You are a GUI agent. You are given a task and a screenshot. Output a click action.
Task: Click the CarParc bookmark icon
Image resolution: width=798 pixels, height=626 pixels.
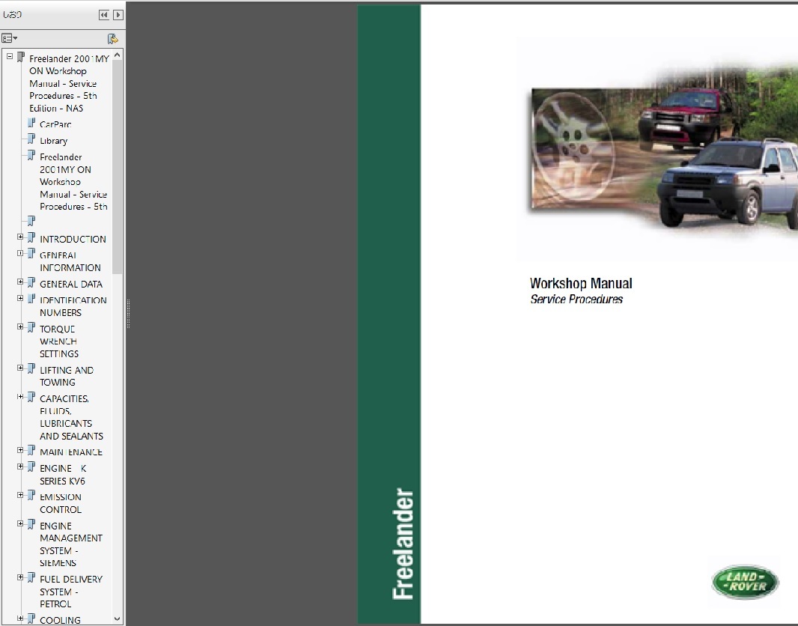[31, 123]
